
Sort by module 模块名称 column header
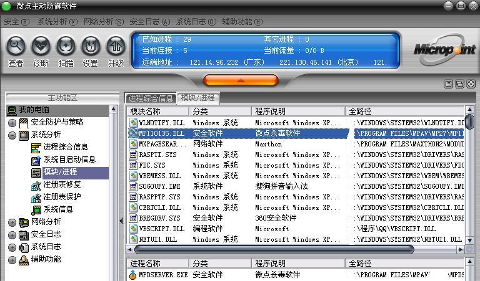[x=158, y=112]
